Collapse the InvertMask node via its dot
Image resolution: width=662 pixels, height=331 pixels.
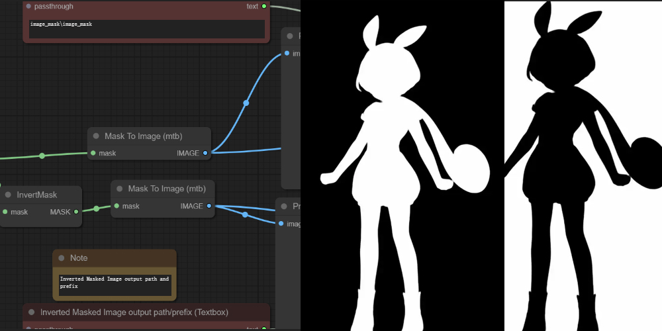[x=8, y=195]
